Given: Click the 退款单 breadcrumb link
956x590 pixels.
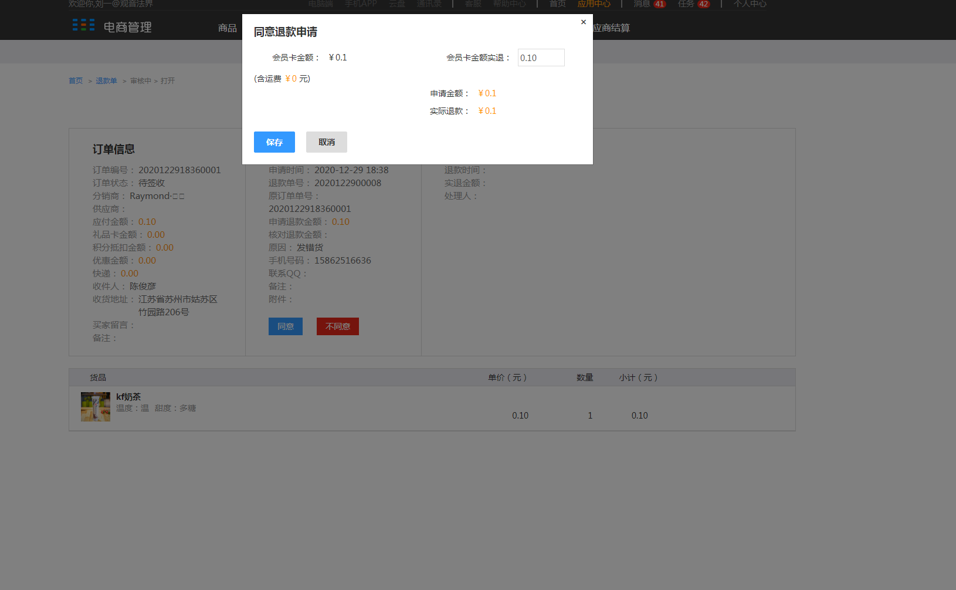Looking at the screenshot, I should pos(106,81).
